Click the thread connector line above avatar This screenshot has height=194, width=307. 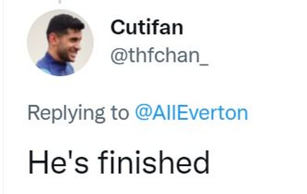click(61, 1)
